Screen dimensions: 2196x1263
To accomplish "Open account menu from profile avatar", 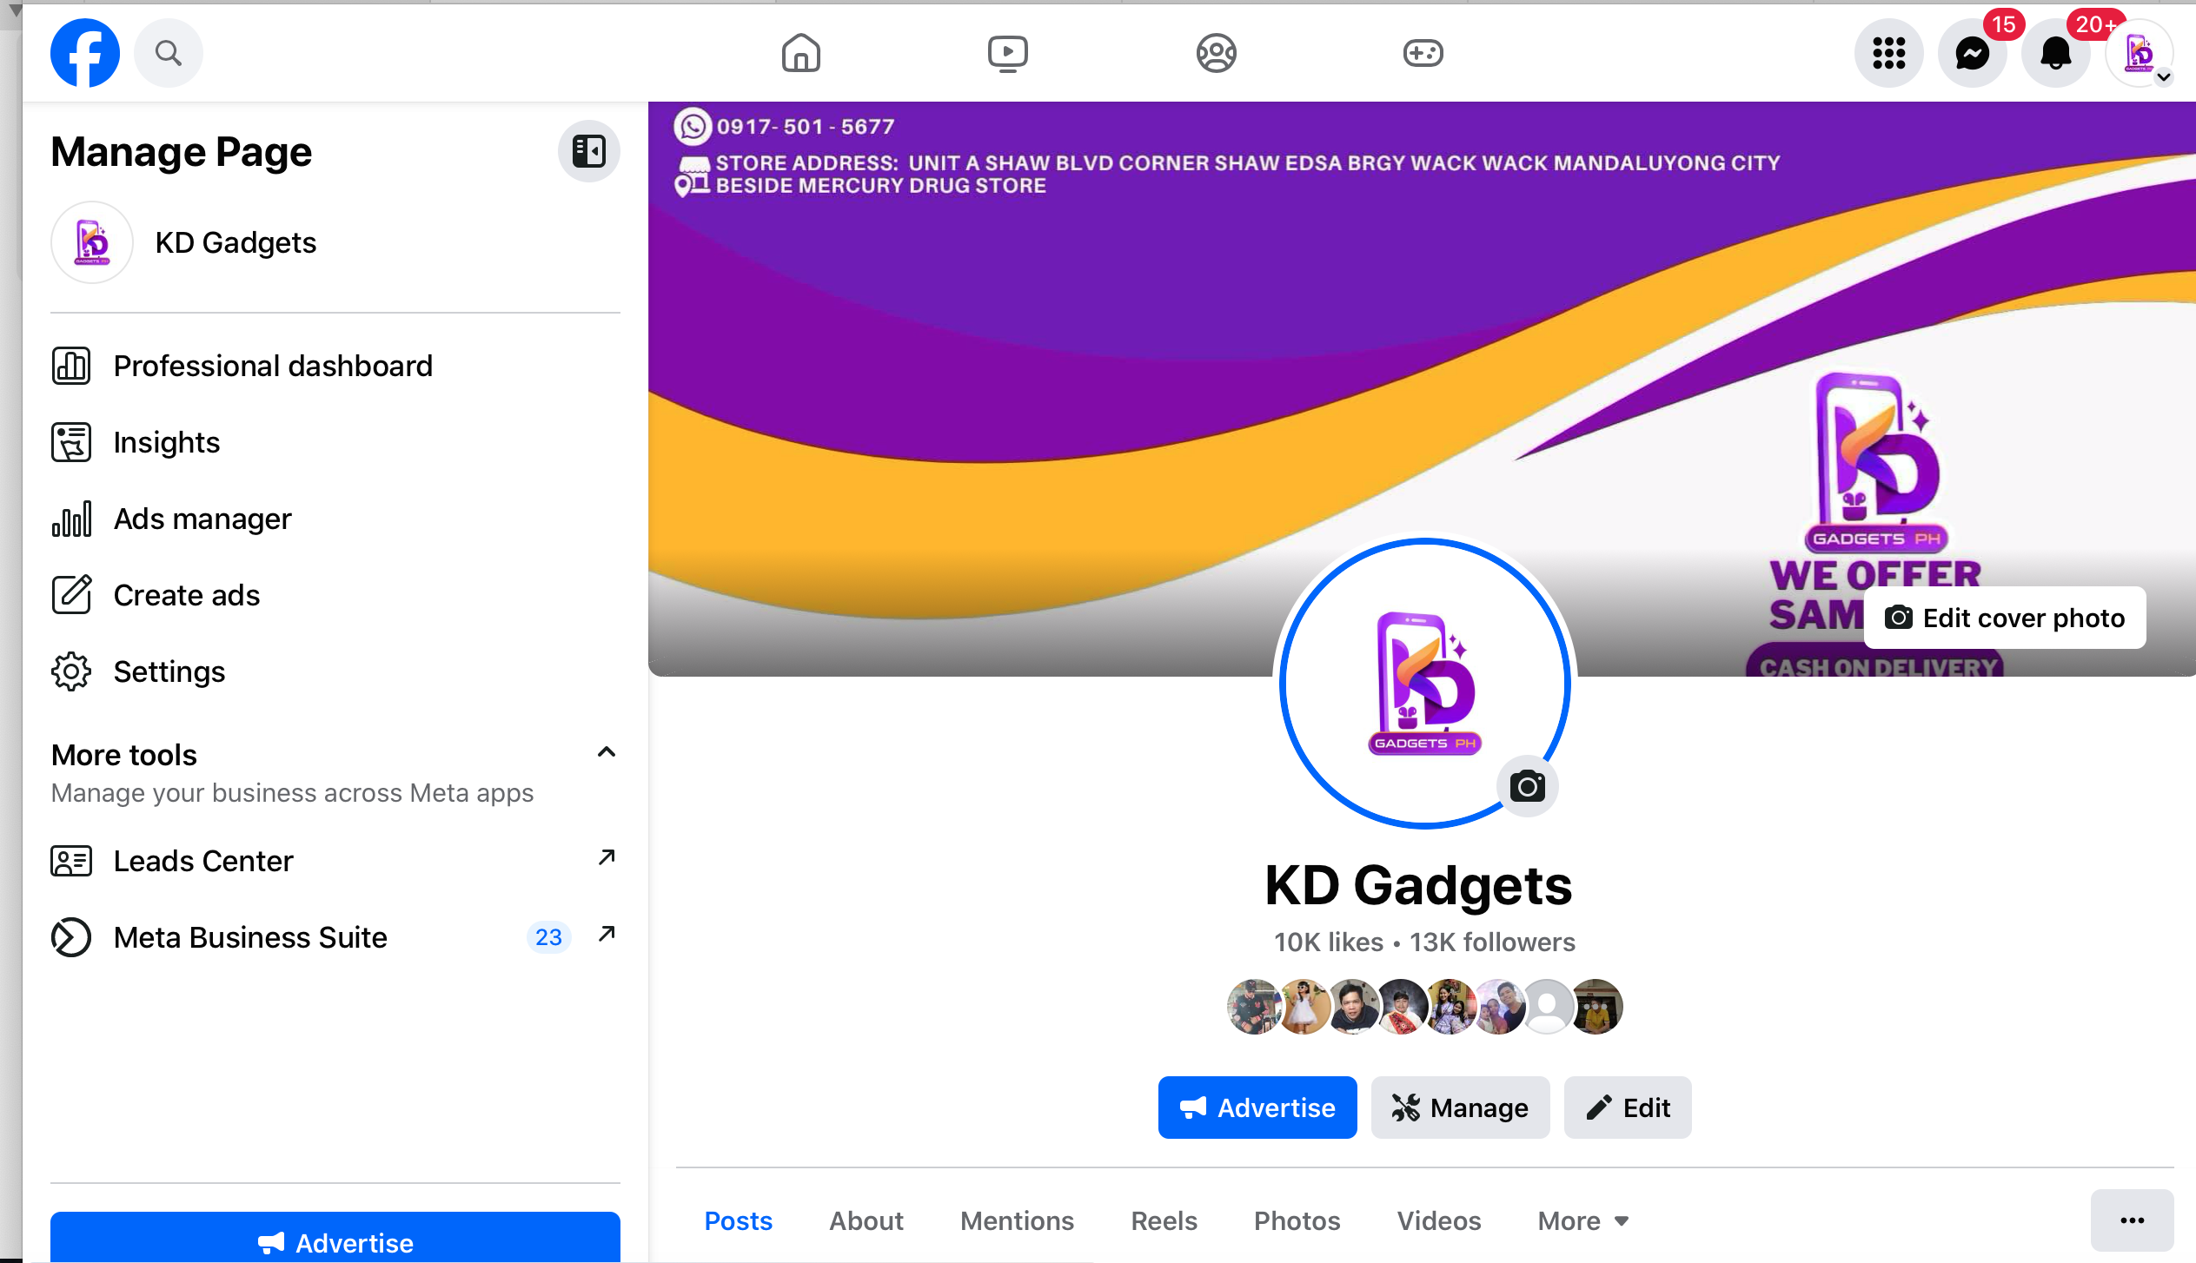I will 2140,53.
